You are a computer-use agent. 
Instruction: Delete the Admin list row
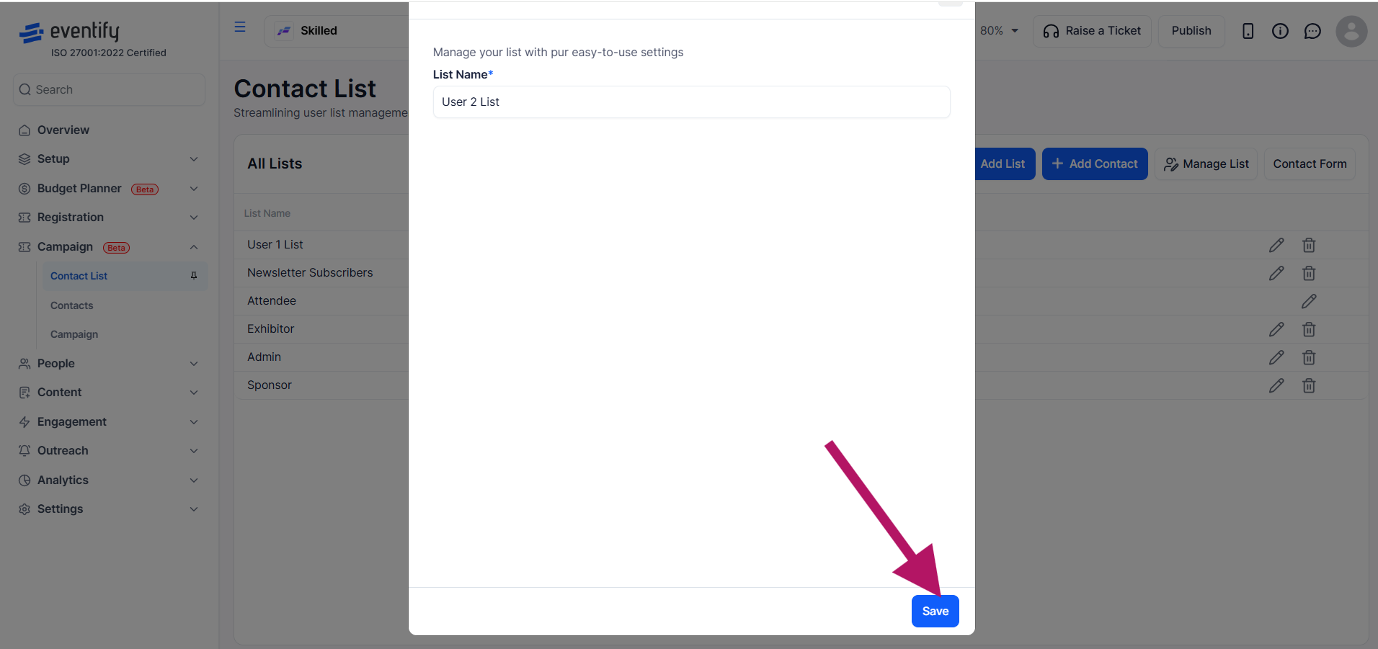click(x=1309, y=358)
